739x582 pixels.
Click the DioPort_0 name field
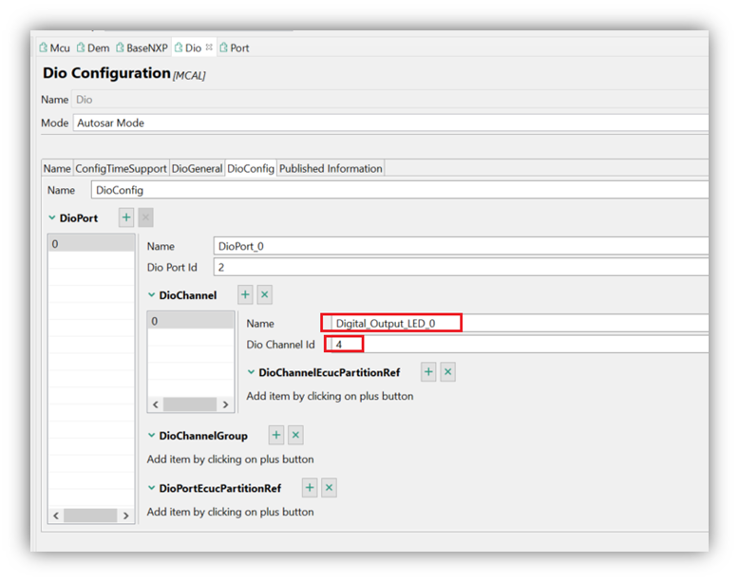coord(461,247)
